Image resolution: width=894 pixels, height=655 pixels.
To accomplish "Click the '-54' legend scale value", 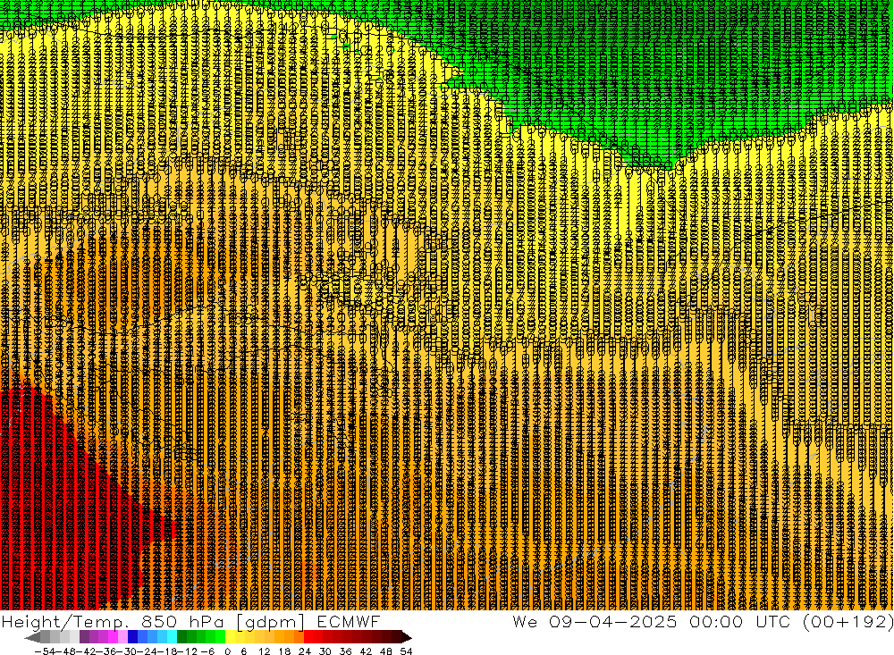I will tap(45, 651).
